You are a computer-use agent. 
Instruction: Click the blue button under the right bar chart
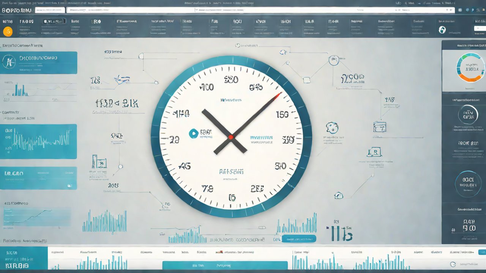coord(298,238)
